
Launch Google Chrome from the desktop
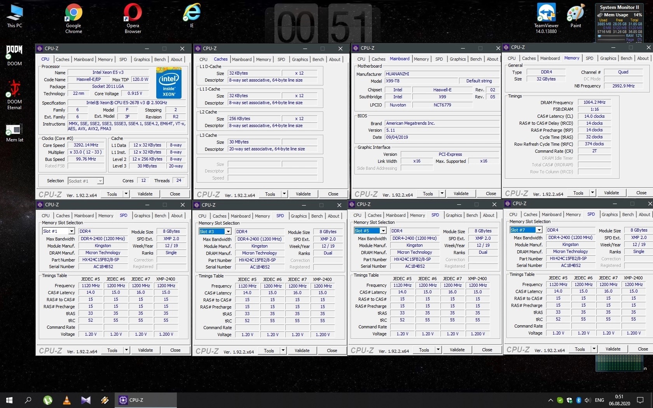tap(73, 18)
